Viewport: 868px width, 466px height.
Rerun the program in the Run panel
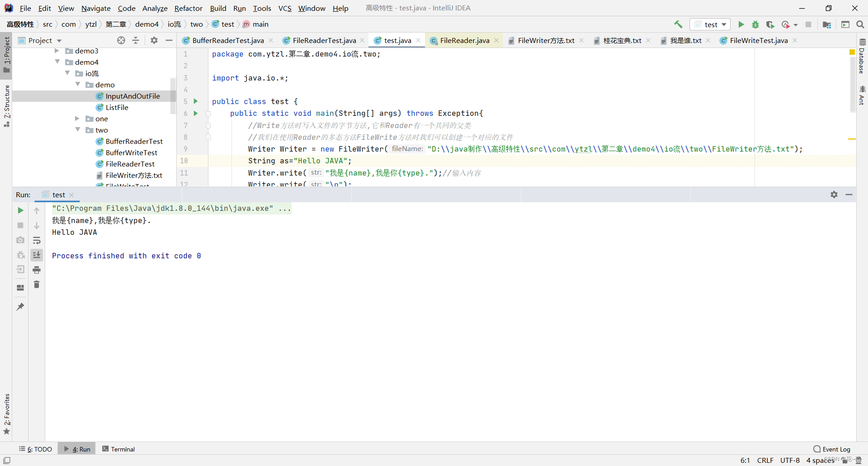(20, 210)
